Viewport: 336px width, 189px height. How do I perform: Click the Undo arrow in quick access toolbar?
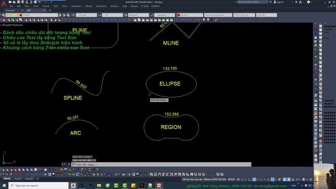39,2
